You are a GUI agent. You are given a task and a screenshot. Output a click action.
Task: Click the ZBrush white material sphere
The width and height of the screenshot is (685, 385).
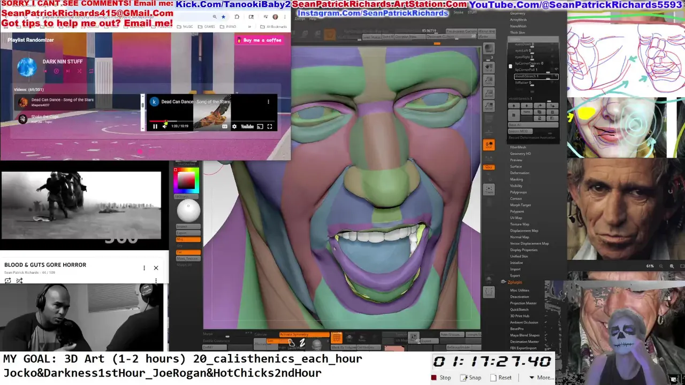[x=188, y=210]
